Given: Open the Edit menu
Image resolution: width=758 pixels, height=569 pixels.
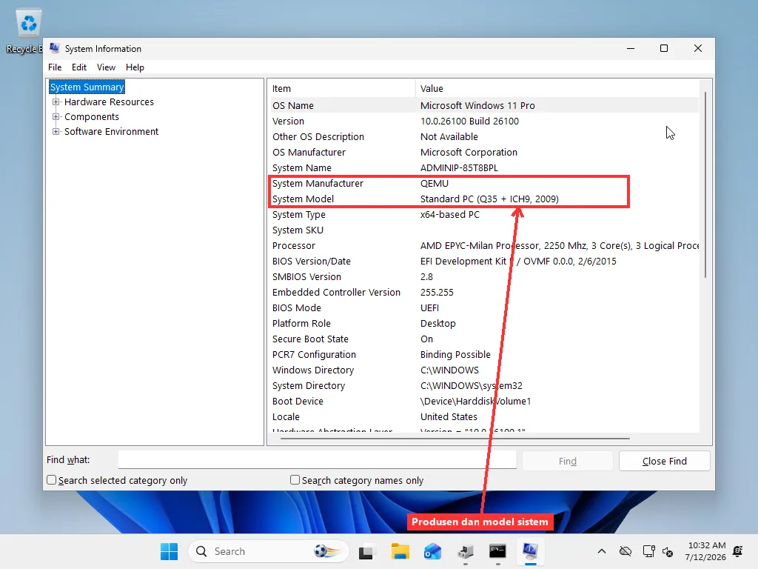Looking at the screenshot, I should click(78, 67).
